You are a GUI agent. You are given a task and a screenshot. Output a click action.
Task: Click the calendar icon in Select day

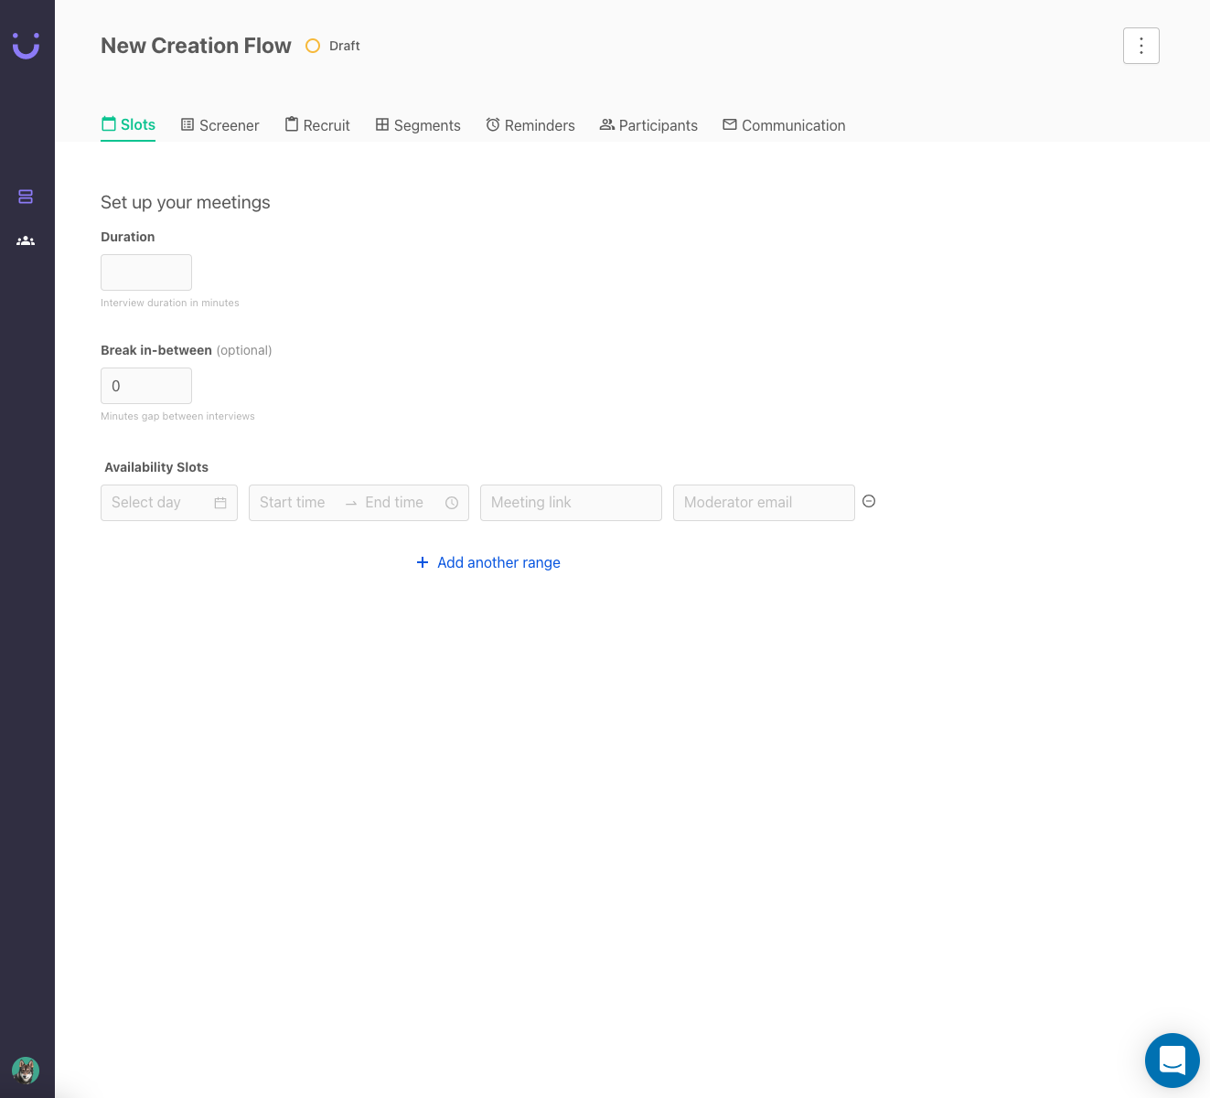coord(220,503)
